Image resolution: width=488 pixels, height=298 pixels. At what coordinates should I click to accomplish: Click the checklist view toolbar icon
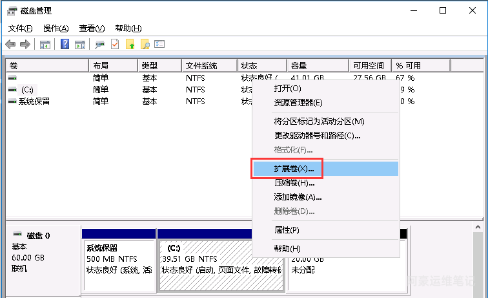[x=160, y=45]
